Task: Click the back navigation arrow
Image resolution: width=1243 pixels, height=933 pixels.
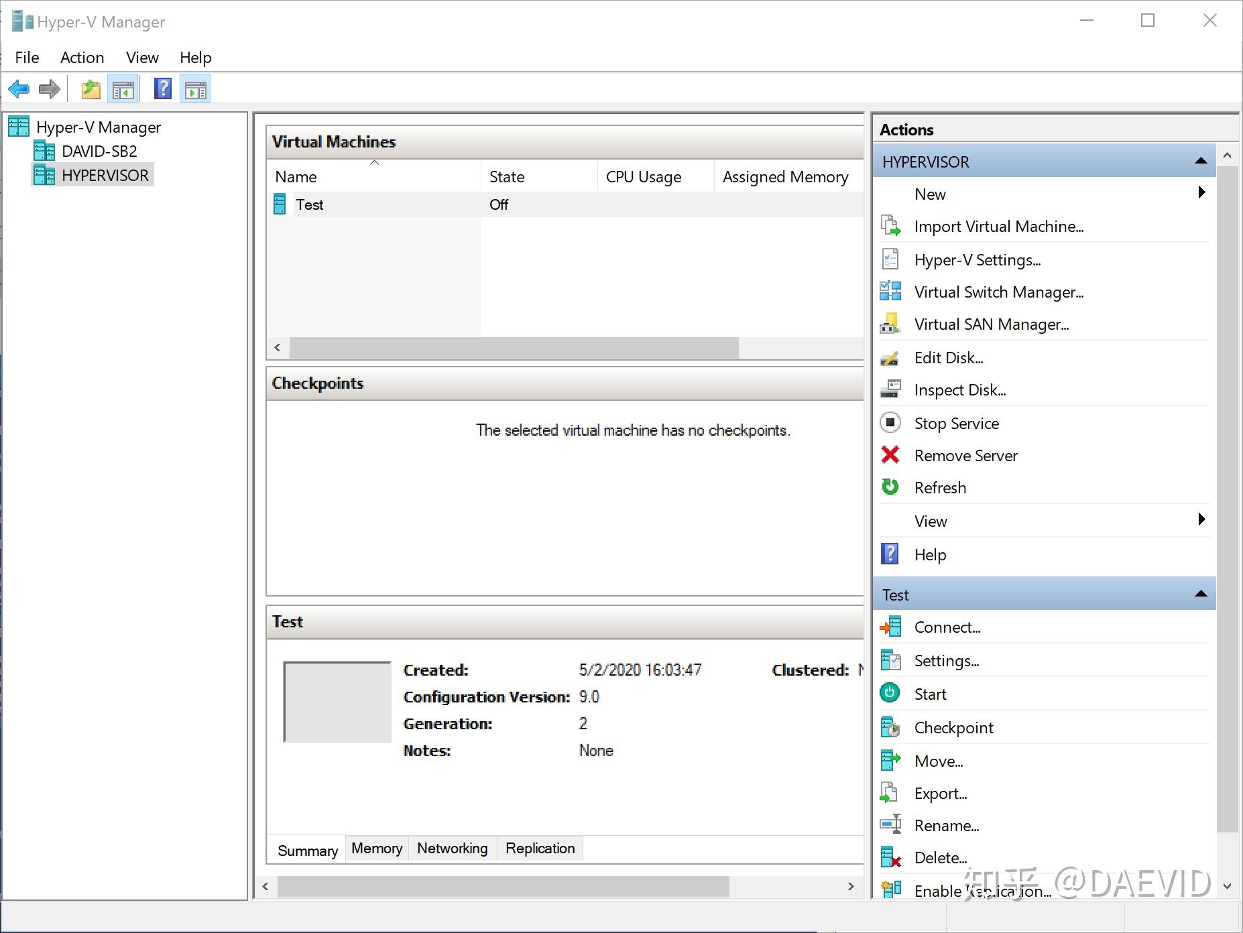Action: click(19, 88)
